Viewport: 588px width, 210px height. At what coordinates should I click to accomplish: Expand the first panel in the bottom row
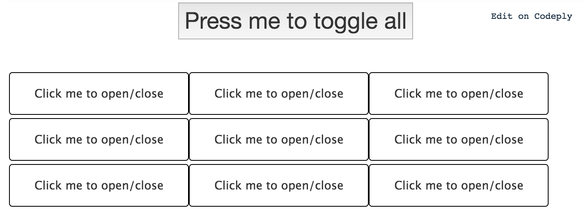99,185
